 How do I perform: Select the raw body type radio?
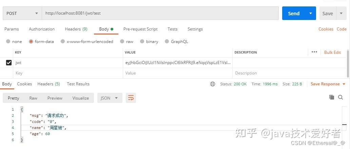coord(122,42)
